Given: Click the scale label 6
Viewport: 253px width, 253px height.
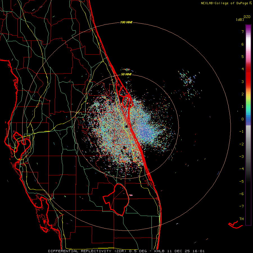Looking at the screenshot, I should pos(243,44).
